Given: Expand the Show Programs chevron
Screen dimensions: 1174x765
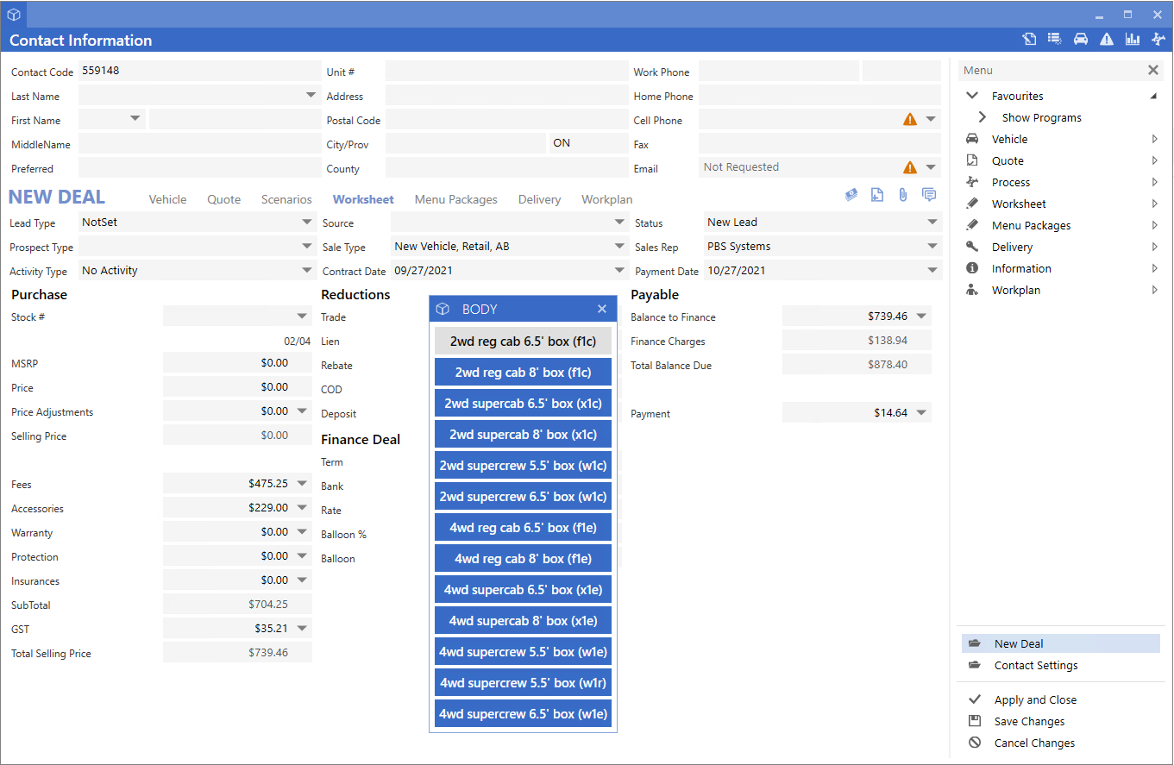Looking at the screenshot, I should (983, 117).
